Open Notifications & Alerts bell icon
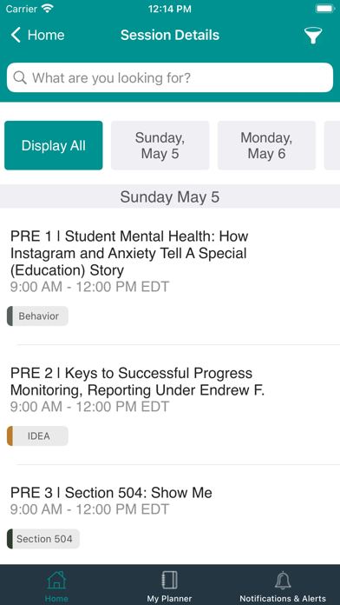The width and height of the screenshot is (340, 605). tap(283, 581)
